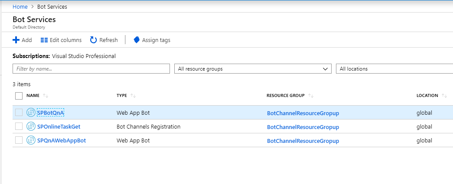This screenshot has width=453, height=184.
Task: Open the All locations dropdown
Action: coord(394,69)
